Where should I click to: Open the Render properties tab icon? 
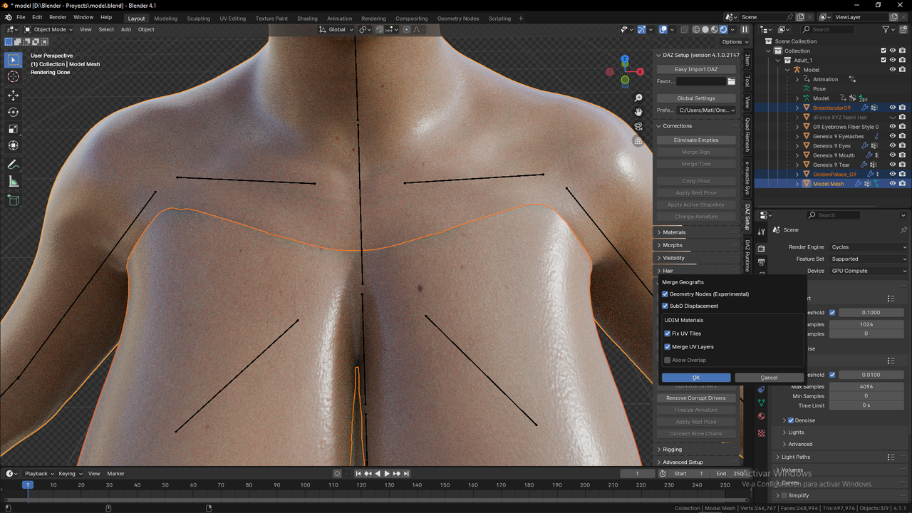(x=761, y=249)
